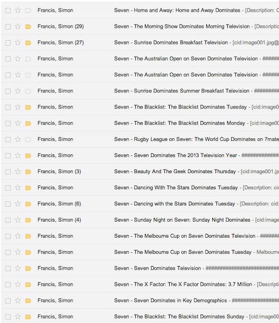Star the 2013 Television Year email
279x323 pixels.
(x=18, y=155)
